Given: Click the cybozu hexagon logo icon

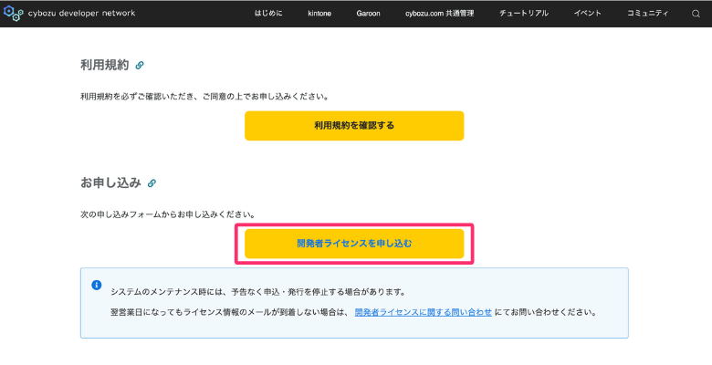Looking at the screenshot, I should coord(13,14).
